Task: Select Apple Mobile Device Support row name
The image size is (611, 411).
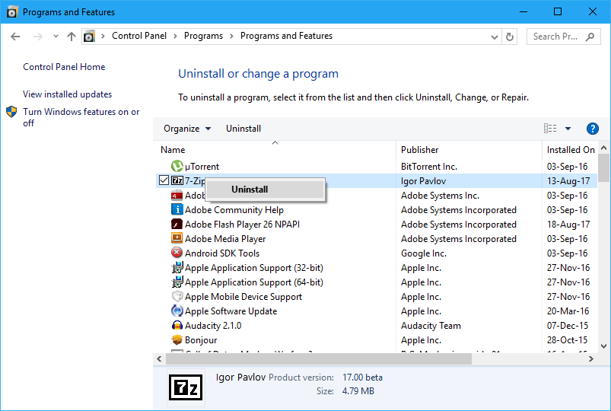Action: pos(243,297)
